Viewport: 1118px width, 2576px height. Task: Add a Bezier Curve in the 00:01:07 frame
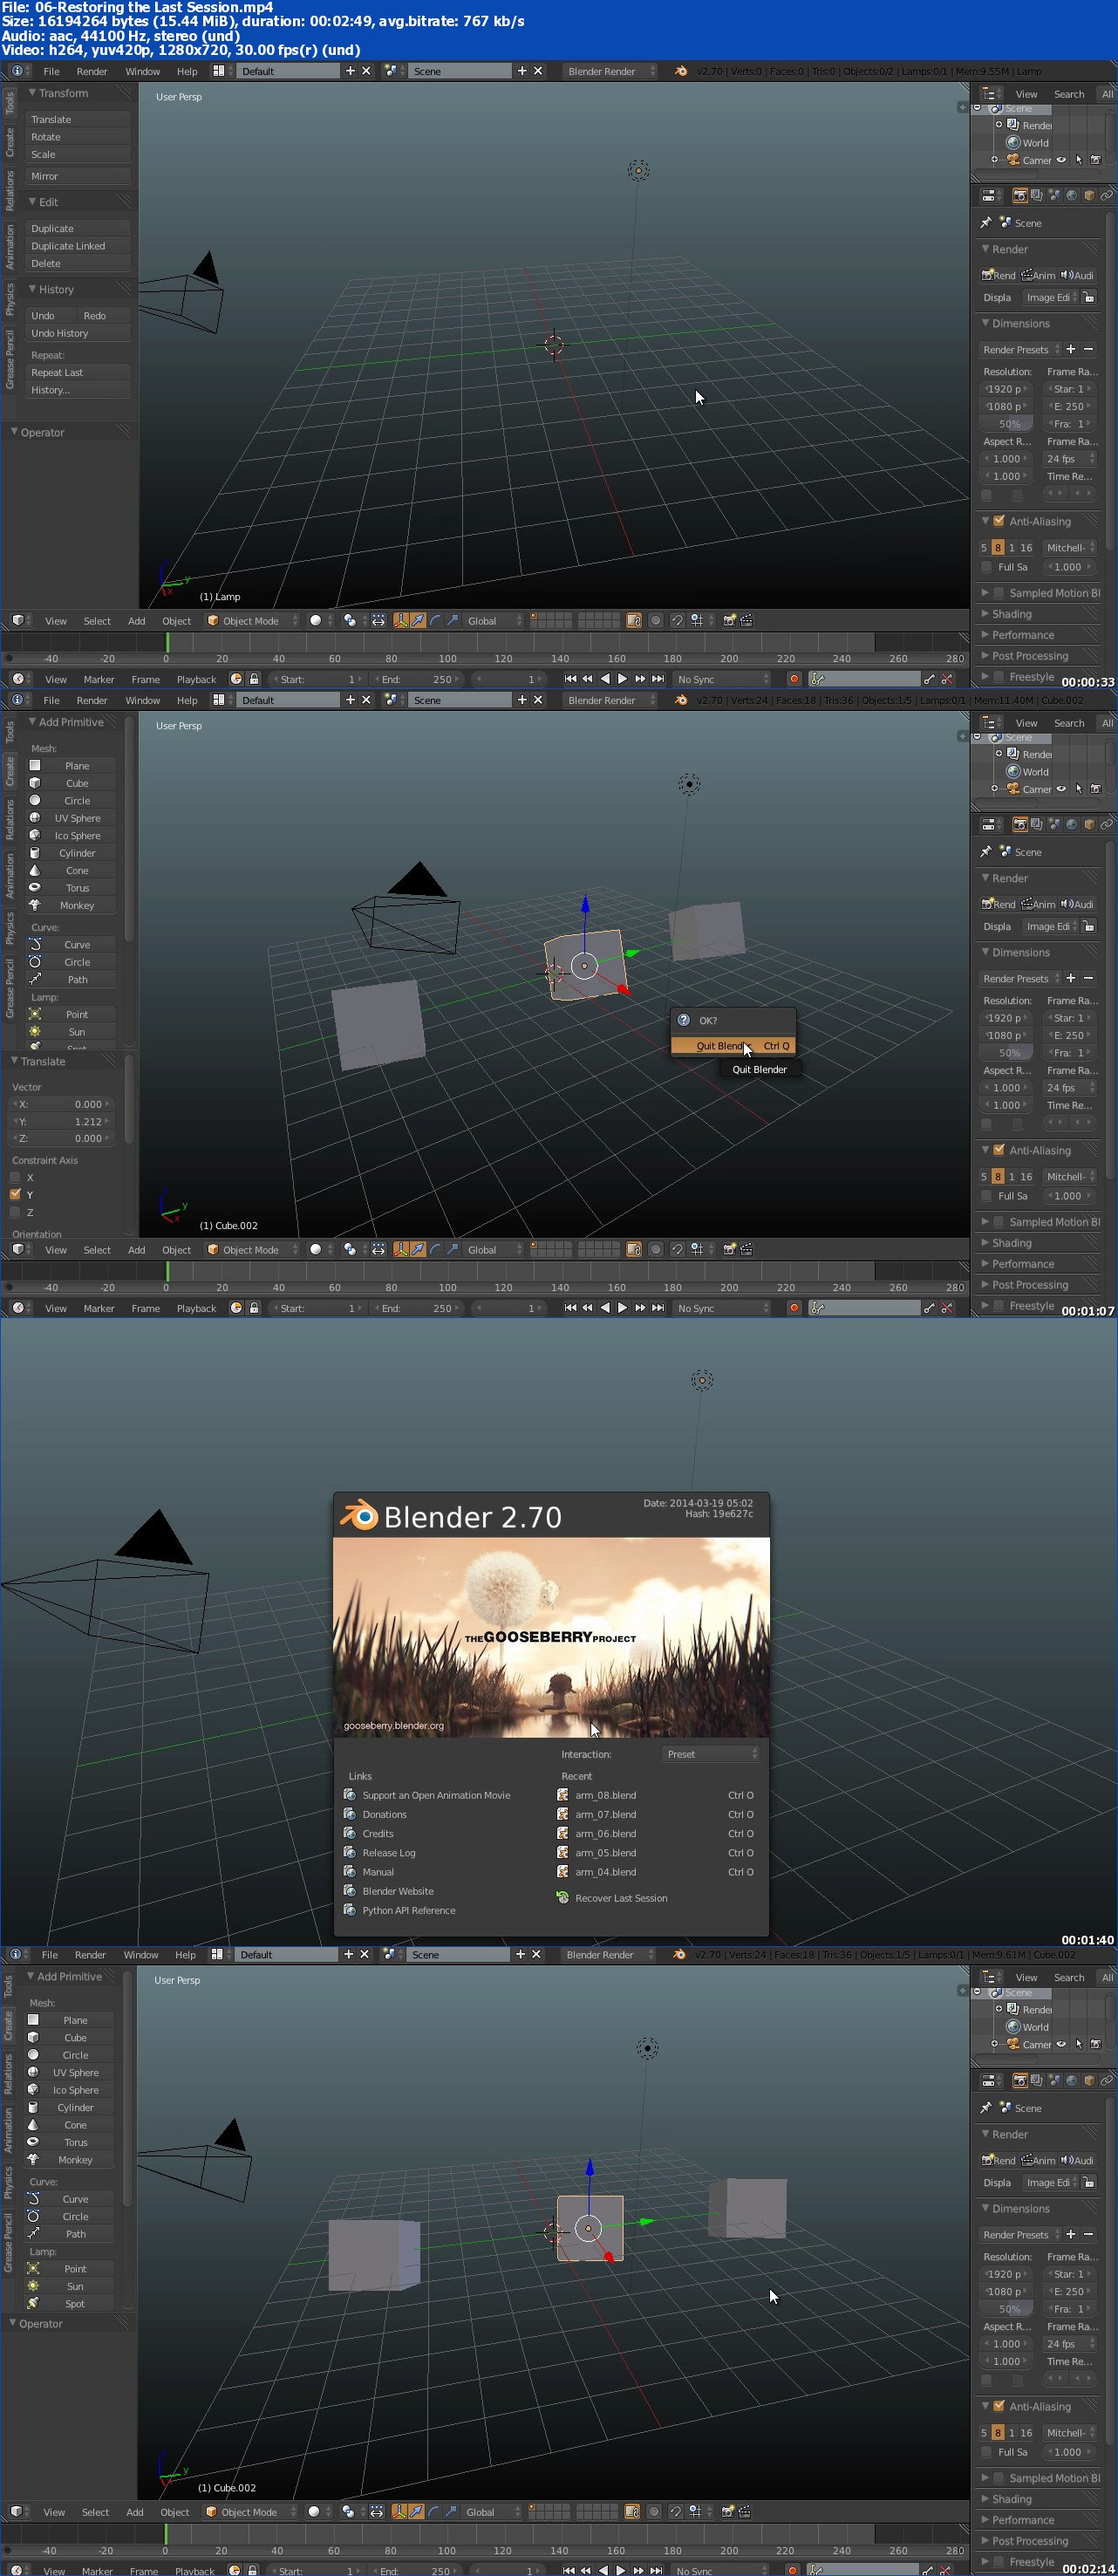pos(70,945)
